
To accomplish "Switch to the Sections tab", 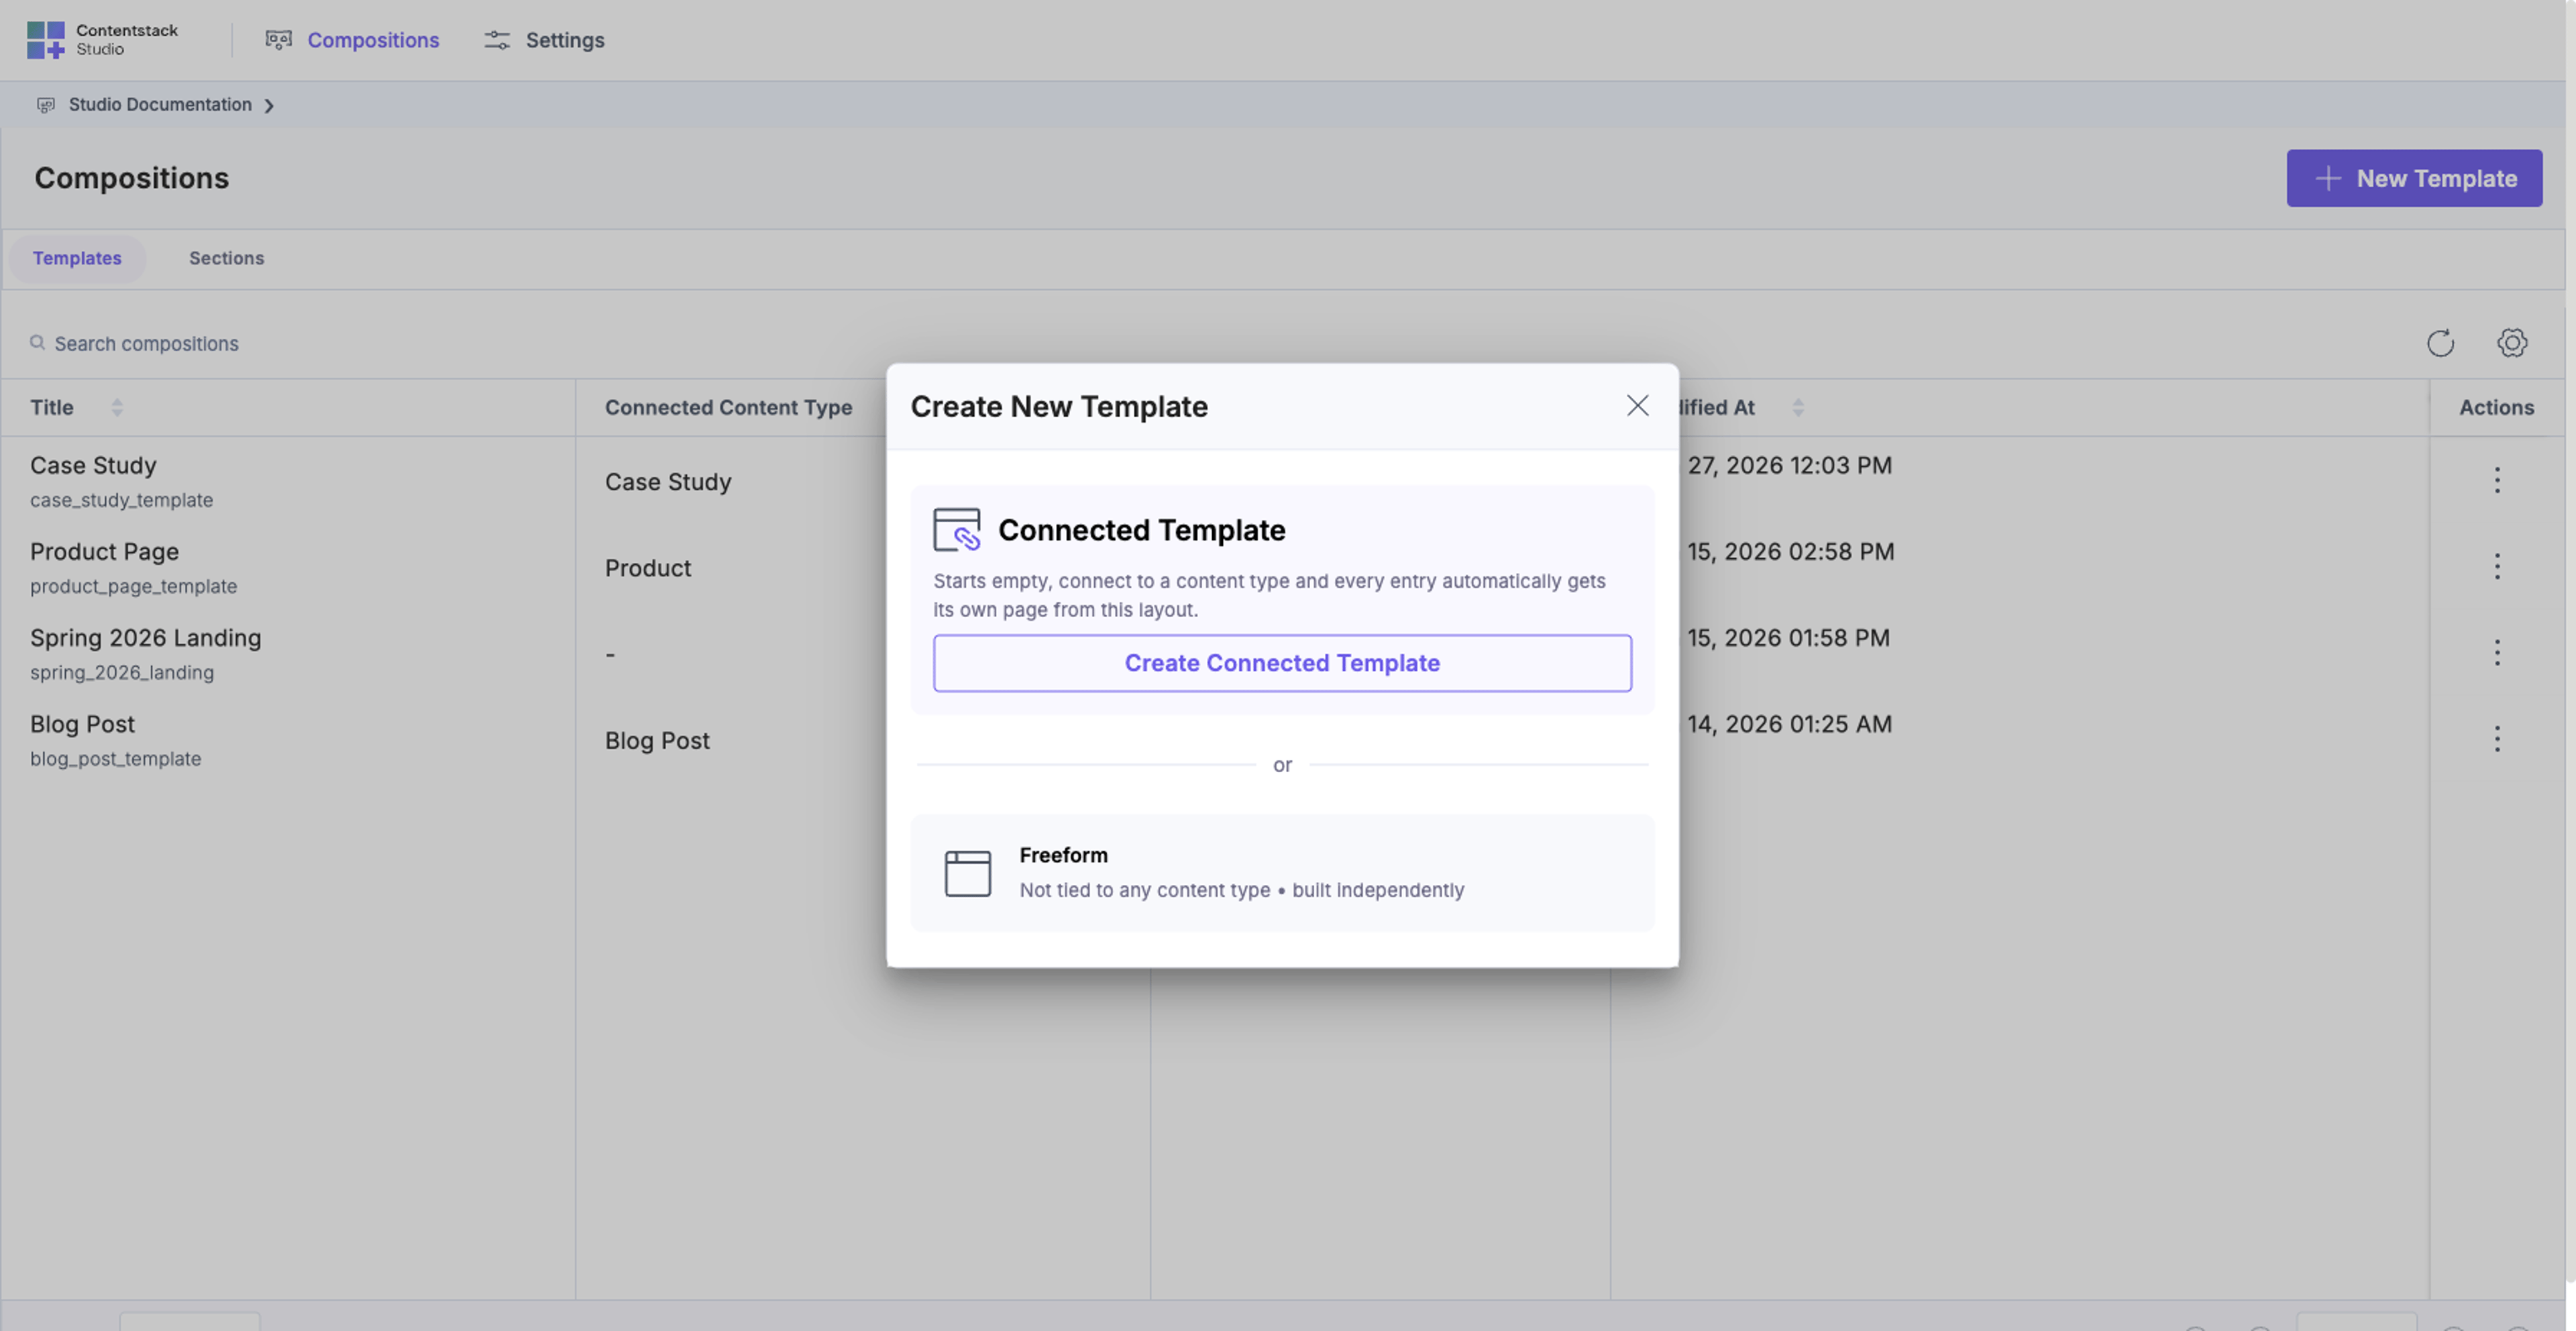I will tap(227, 258).
